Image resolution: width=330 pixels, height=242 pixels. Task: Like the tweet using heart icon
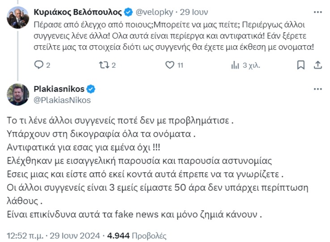(170, 65)
